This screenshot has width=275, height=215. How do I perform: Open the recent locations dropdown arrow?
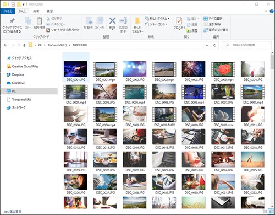(19, 45)
